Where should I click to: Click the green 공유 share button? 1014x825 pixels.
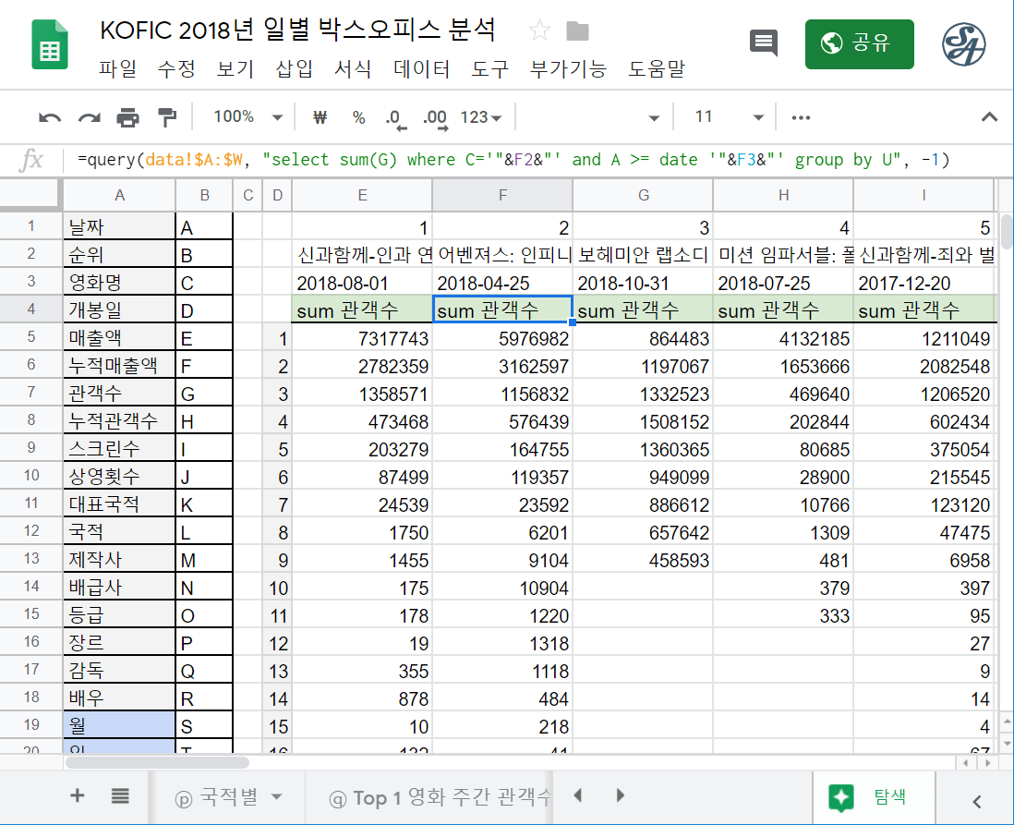pyautogui.click(x=859, y=43)
